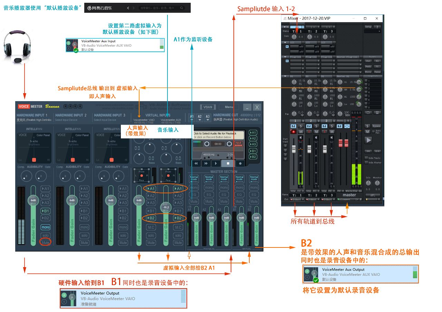Open the A1 hardware output device dropdown
The height and width of the screenshot is (312, 442).
coord(192,119)
